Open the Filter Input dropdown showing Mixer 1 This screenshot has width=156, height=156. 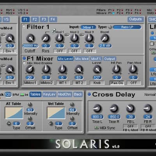pos(89,27)
